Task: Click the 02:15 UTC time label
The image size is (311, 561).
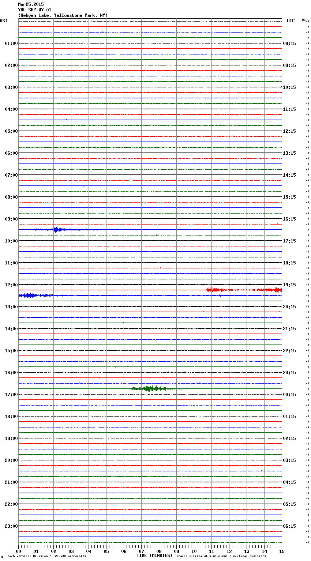Action: coord(289,438)
